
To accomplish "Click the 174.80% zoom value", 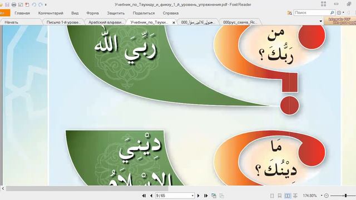I will coord(310,196).
